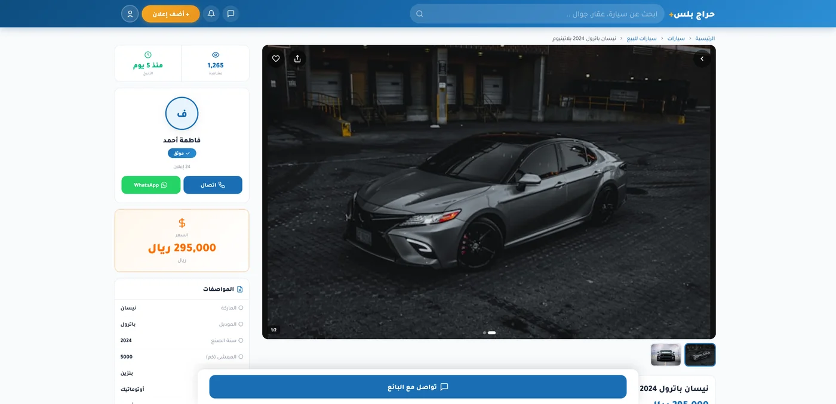
Task: Click the سنة الصنع row label
Action: (224, 341)
